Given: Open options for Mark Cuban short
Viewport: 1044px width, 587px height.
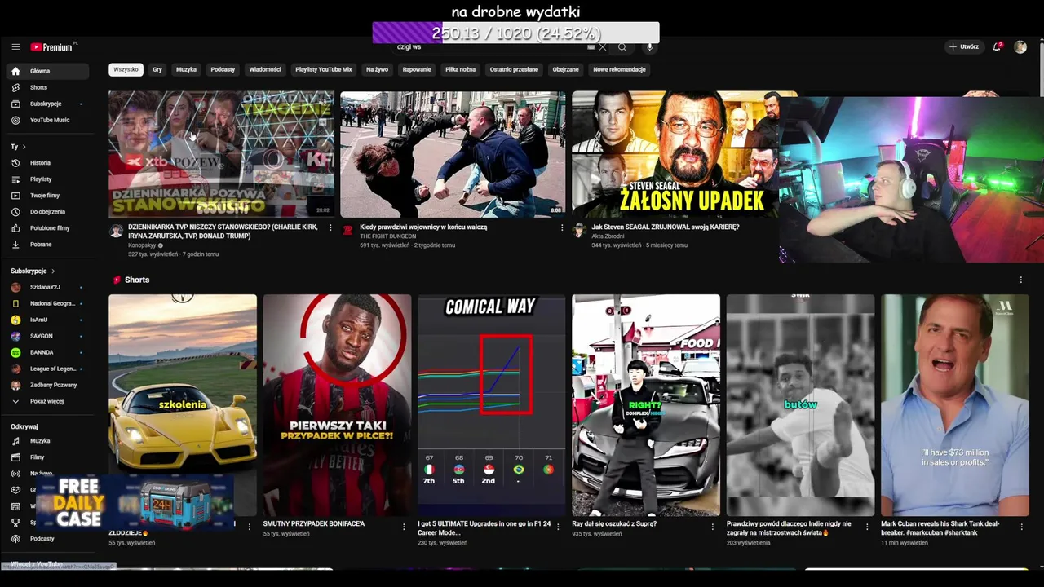Looking at the screenshot, I should pyautogui.click(x=1022, y=527).
